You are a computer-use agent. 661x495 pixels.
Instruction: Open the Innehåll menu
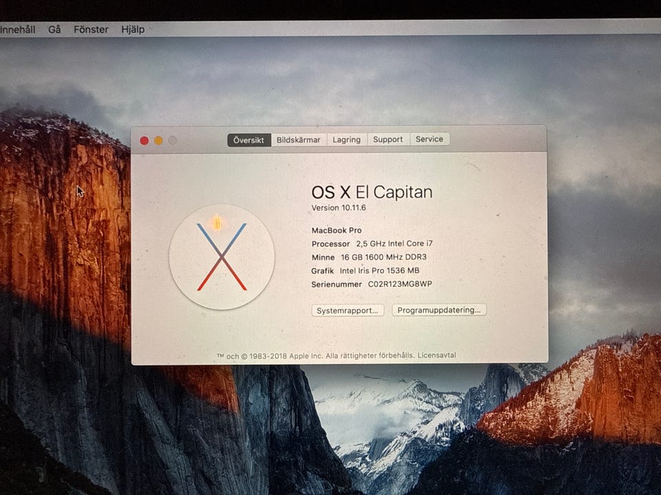point(17,30)
